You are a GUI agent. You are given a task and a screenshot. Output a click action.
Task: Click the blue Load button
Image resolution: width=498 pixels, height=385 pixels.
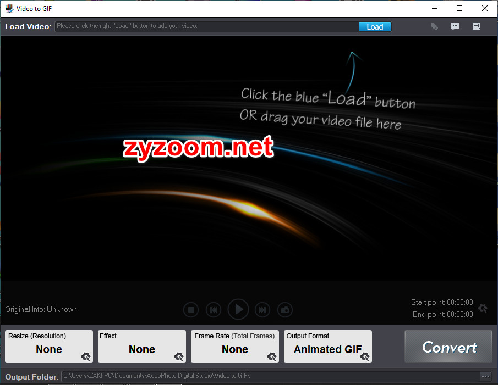(x=375, y=26)
